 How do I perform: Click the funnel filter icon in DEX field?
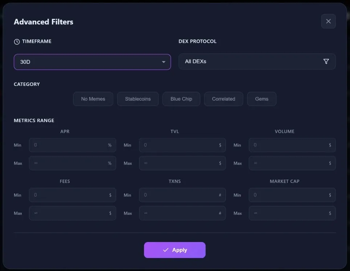pyautogui.click(x=326, y=61)
